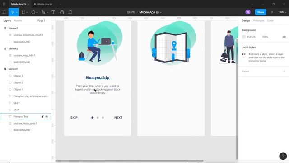Switch to the Design tab
The width and height of the screenshot is (289, 163).
pos(246,21)
